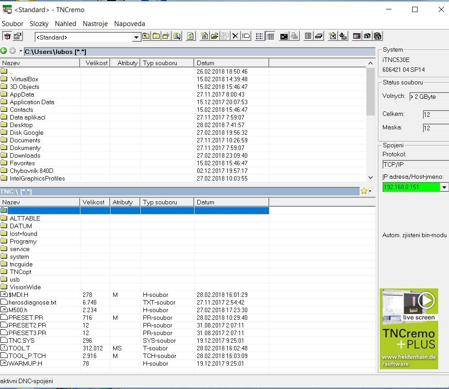Open the Slozky menu
This screenshot has height=389, width=449.
[x=39, y=24]
